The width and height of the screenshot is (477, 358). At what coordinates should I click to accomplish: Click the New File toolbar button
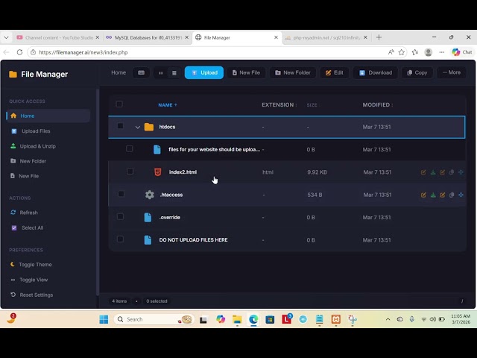(x=246, y=73)
